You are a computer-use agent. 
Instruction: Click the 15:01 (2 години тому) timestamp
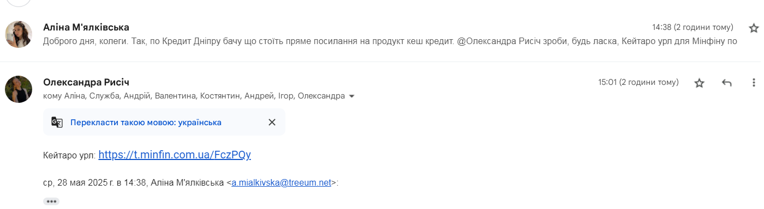pyautogui.click(x=638, y=82)
